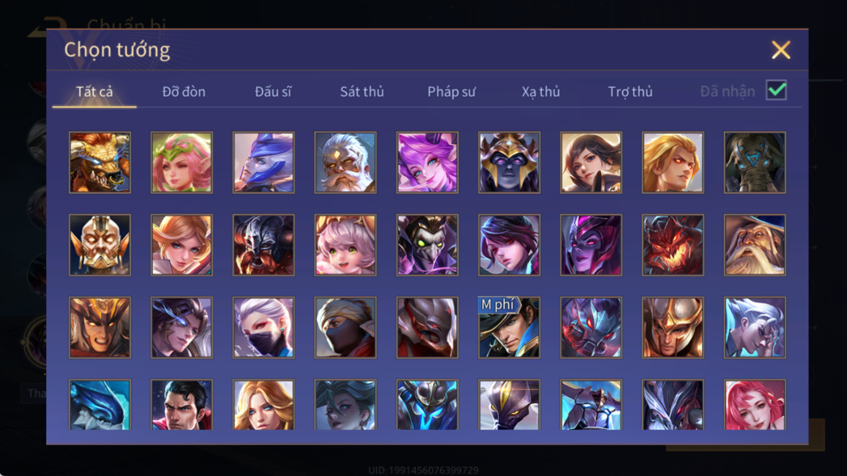This screenshot has width=847, height=476.
Task: Select the elephant-masked hero portrait
Action: coord(755,163)
